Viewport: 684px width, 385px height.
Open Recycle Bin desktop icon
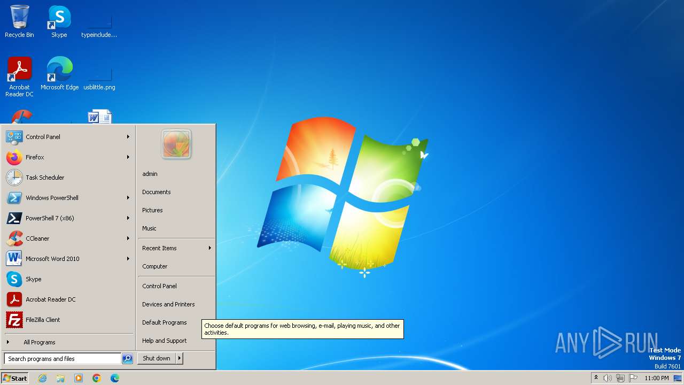(x=19, y=22)
